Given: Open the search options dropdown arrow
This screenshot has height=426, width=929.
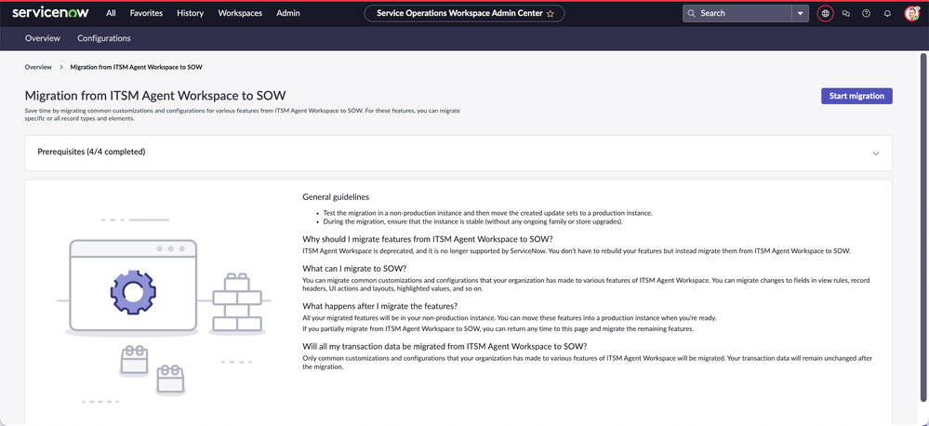Looking at the screenshot, I should pyautogui.click(x=801, y=13).
